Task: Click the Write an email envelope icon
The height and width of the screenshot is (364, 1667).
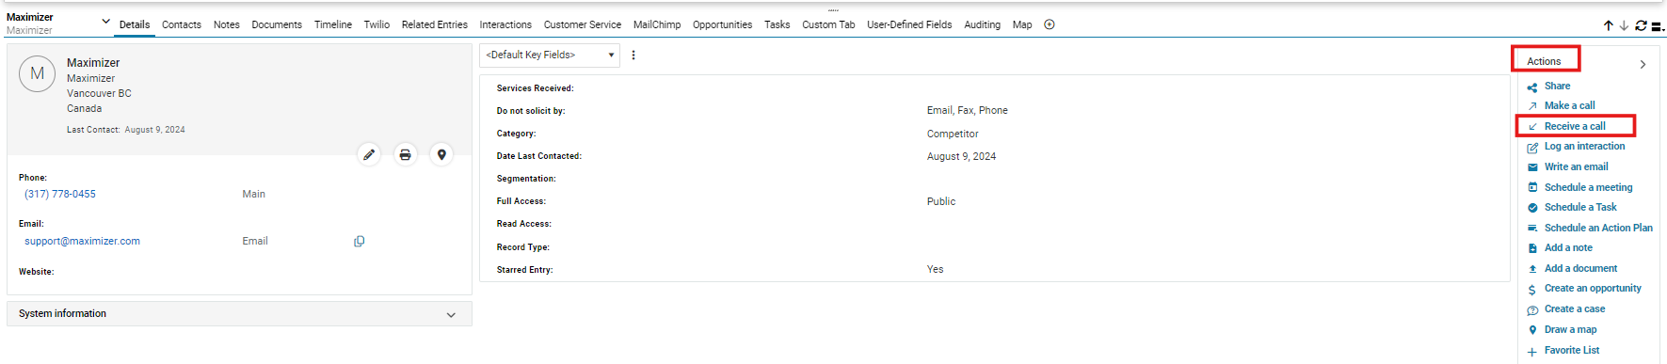Action: [1532, 167]
